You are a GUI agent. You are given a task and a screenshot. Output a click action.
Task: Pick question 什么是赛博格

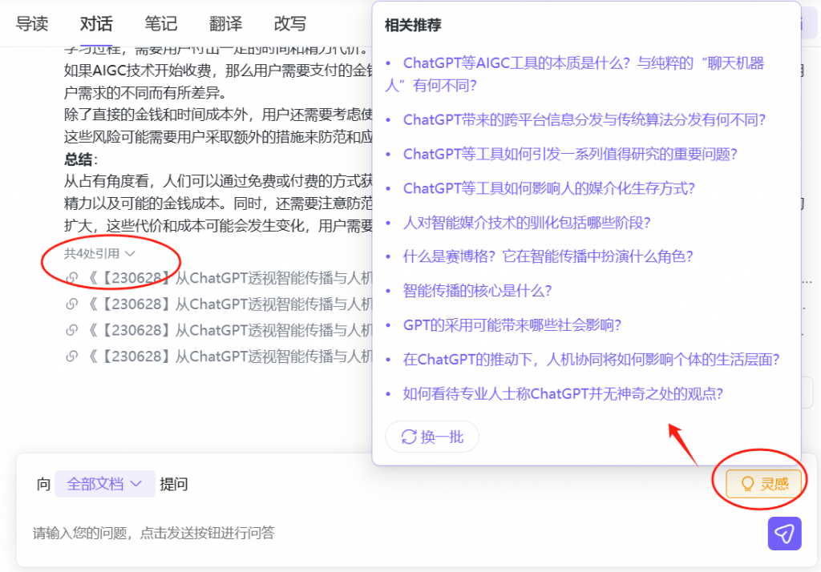tap(548, 256)
